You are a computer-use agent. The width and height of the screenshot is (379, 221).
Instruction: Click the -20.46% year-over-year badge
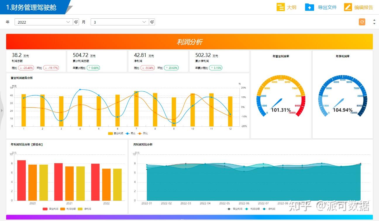click(26, 68)
